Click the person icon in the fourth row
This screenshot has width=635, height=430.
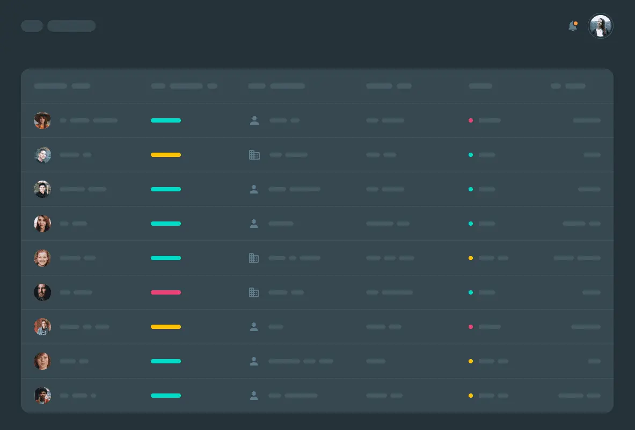click(x=254, y=224)
